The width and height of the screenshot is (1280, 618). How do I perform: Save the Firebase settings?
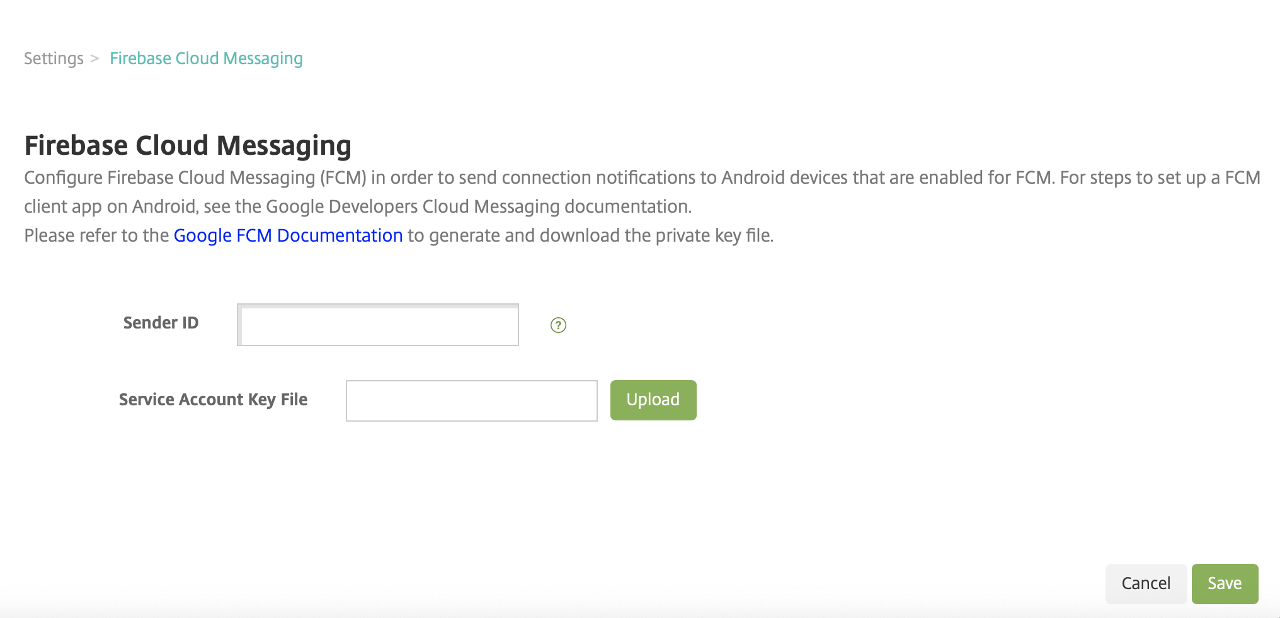1225,583
